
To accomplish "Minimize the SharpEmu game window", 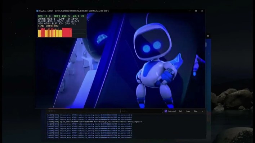I will 190,11.
